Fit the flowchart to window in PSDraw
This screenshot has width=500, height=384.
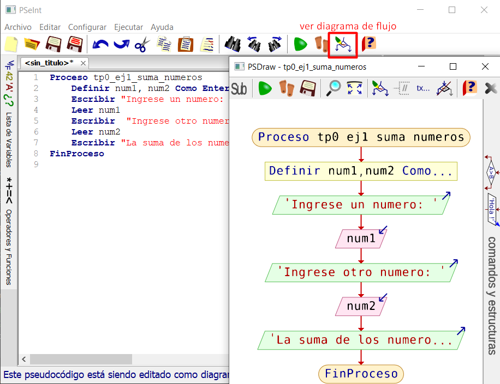(x=353, y=88)
